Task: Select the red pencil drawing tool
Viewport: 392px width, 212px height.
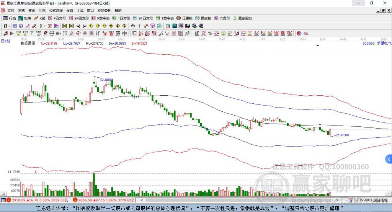Action: click(5, 33)
